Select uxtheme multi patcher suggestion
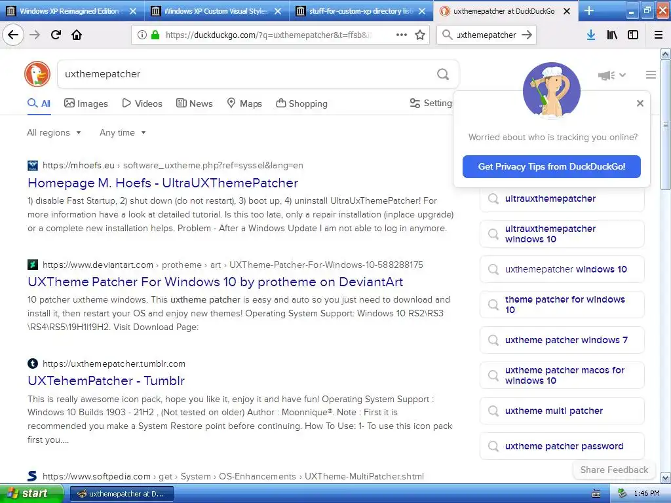 click(x=562, y=411)
